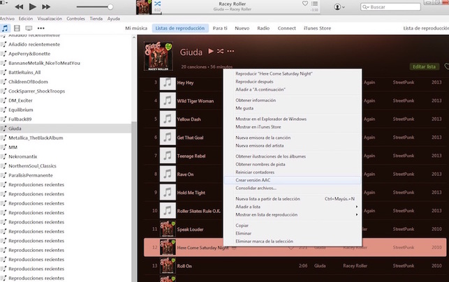Switch to Para ti tab
This screenshot has width=449, height=282.
220,28
